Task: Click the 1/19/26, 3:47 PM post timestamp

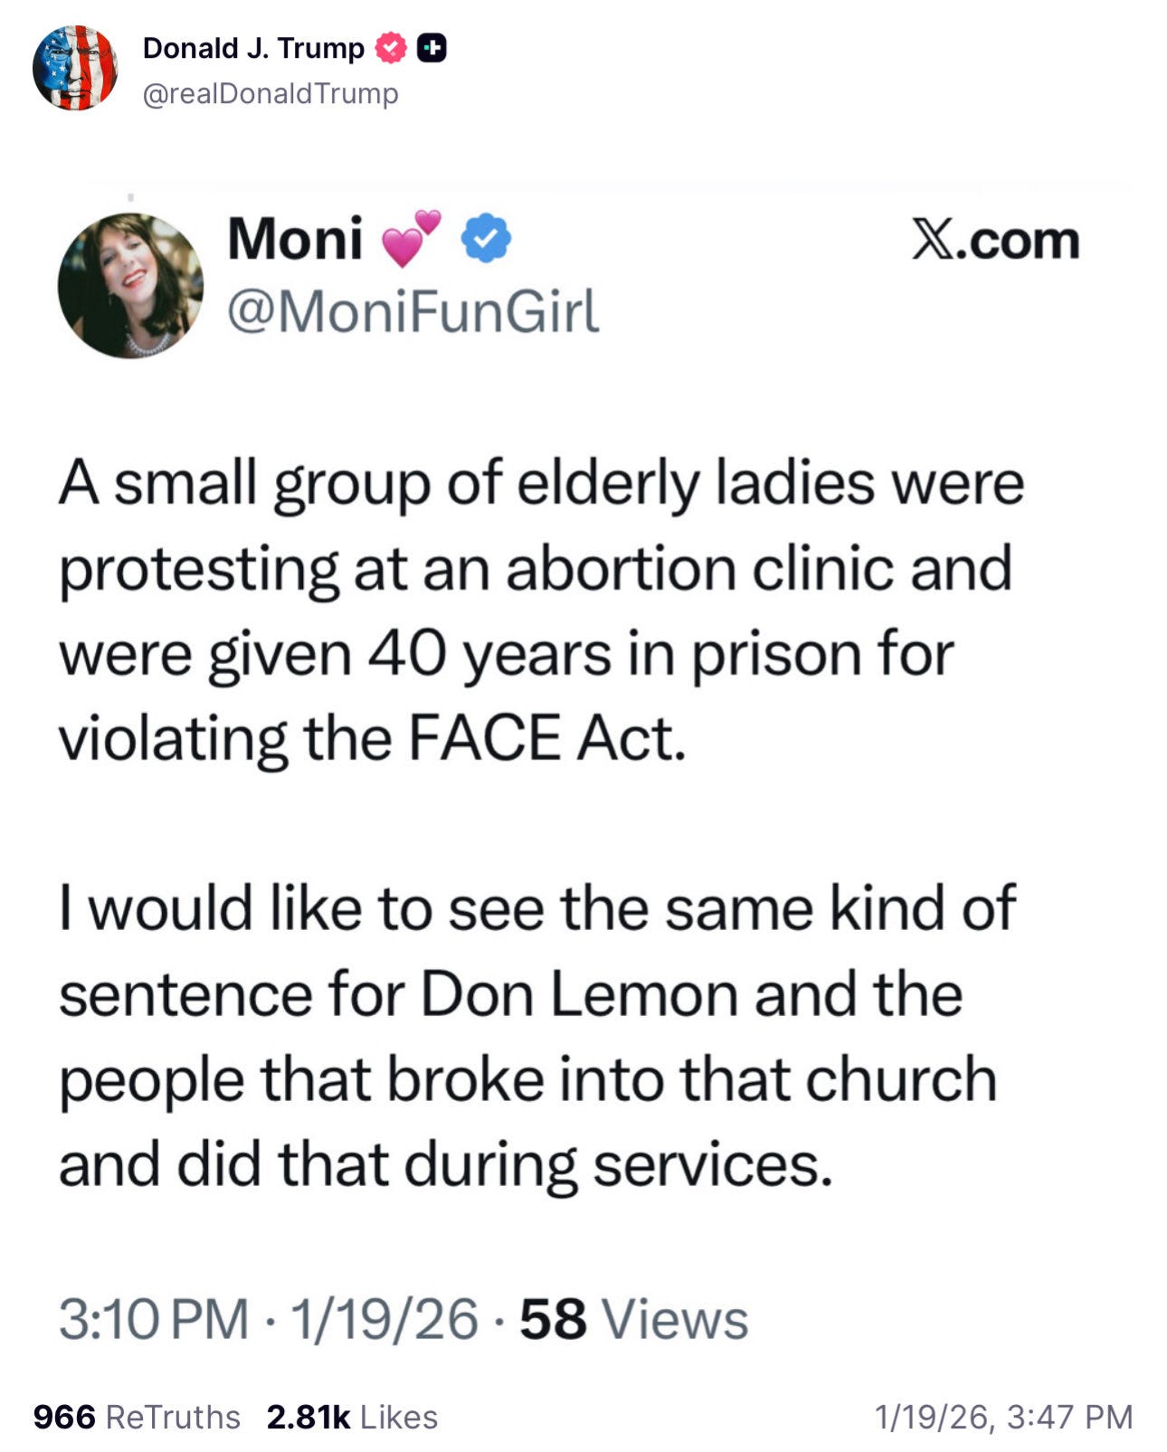Action: click(x=1003, y=1417)
